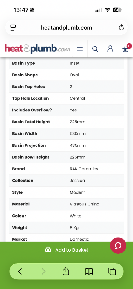This screenshot has width=133, height=289.
Task: Open the shopping basket icon
Action: pyautogui.click(x=125, y=49)
